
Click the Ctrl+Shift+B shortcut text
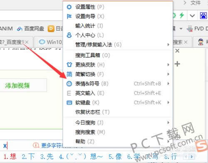[x=147, y=84]
